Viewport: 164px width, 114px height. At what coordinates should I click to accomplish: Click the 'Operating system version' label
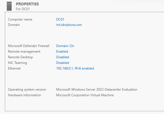[27, 90]
